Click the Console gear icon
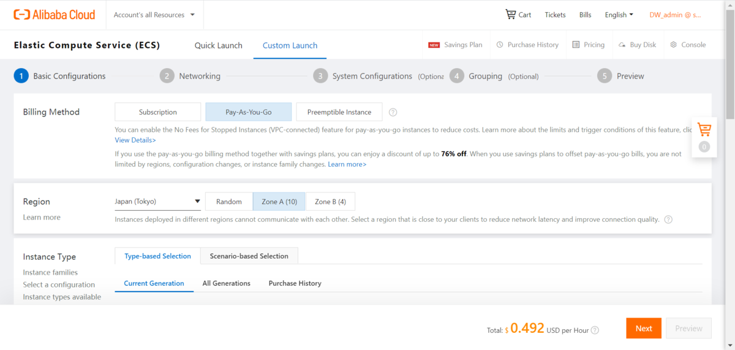Viewport: 735px width, 350px height. click(674, 45)
